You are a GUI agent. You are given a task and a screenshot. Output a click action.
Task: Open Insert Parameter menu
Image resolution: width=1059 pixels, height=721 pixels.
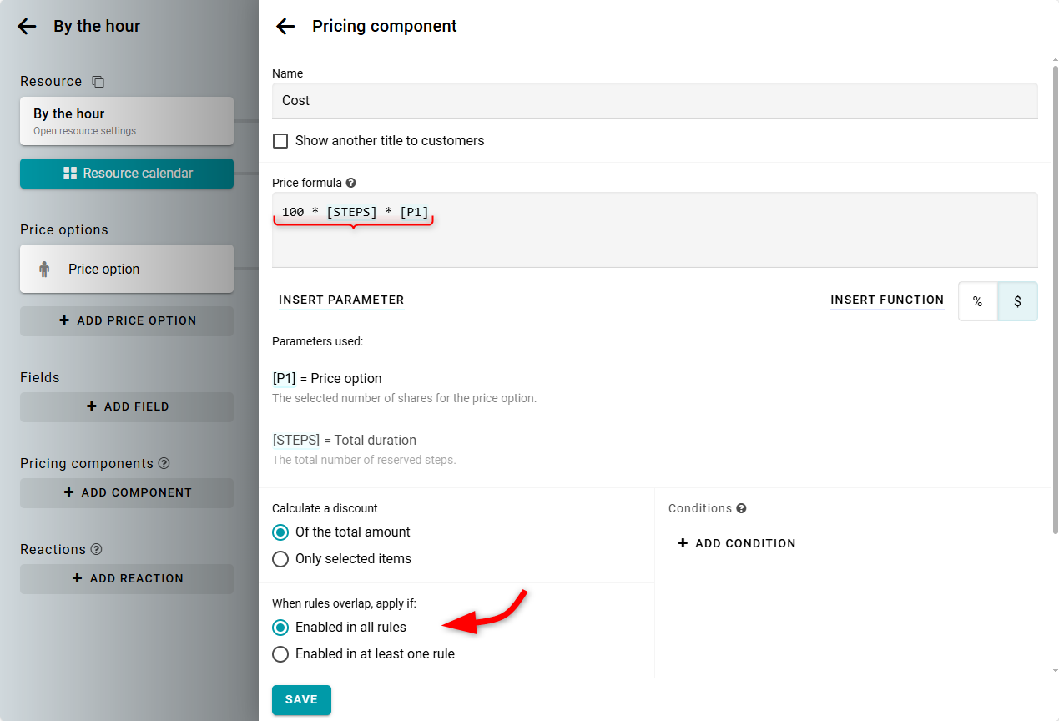coord(341,300)
